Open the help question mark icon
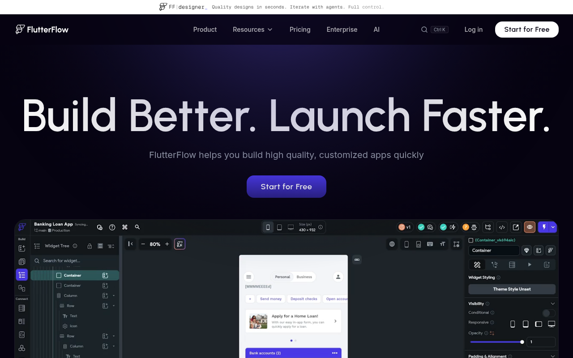Screen dimensions: 573x358 112,227
